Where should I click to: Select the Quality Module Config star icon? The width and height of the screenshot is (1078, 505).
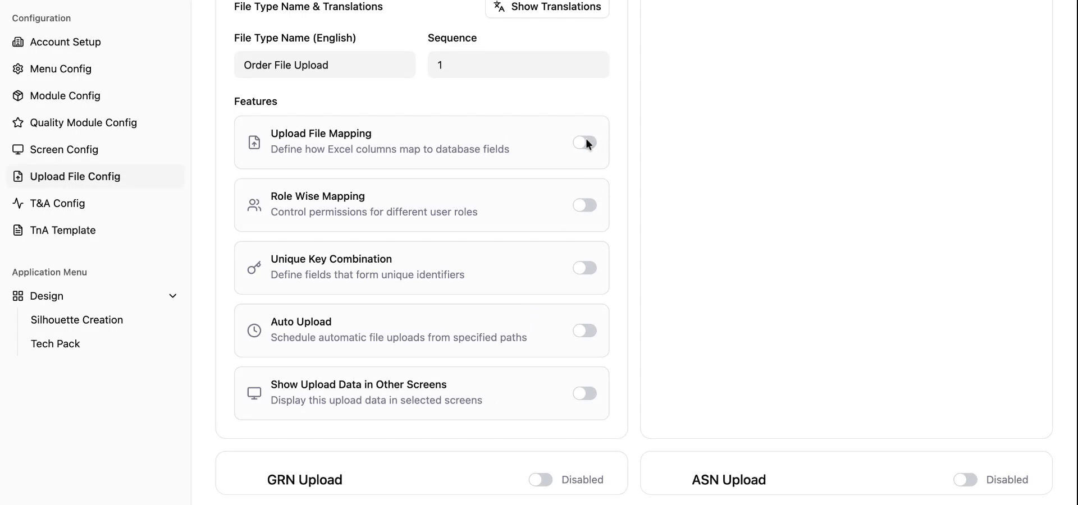(x=19, y=122)
